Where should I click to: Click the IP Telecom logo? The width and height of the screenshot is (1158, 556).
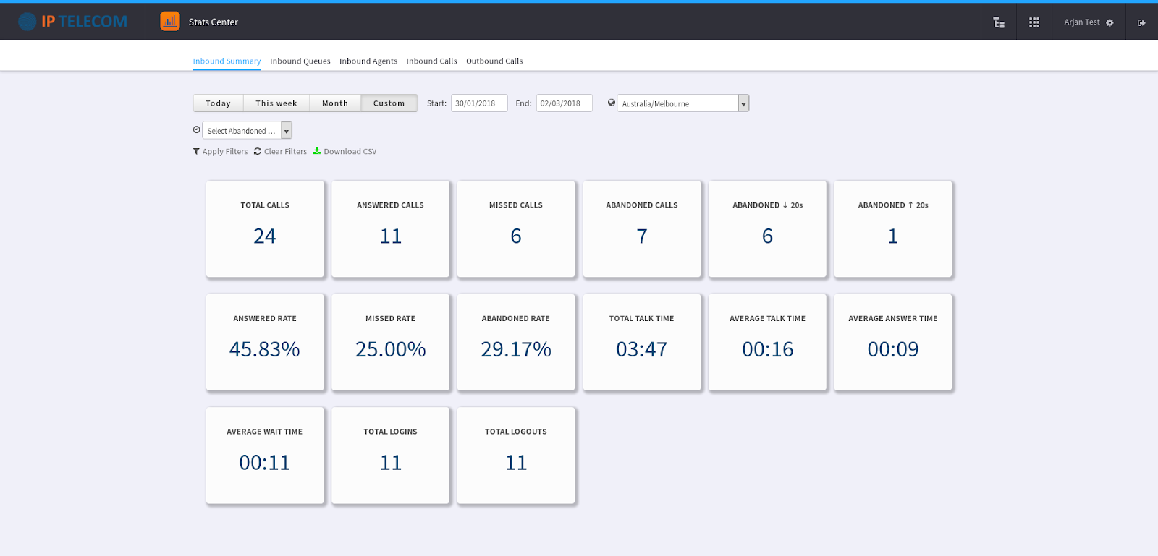tap(73, 22)
